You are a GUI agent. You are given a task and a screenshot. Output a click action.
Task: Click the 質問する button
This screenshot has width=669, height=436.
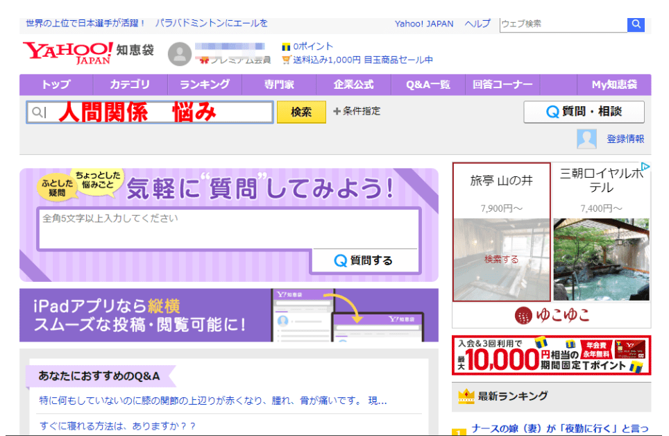[x=364, y=260]
